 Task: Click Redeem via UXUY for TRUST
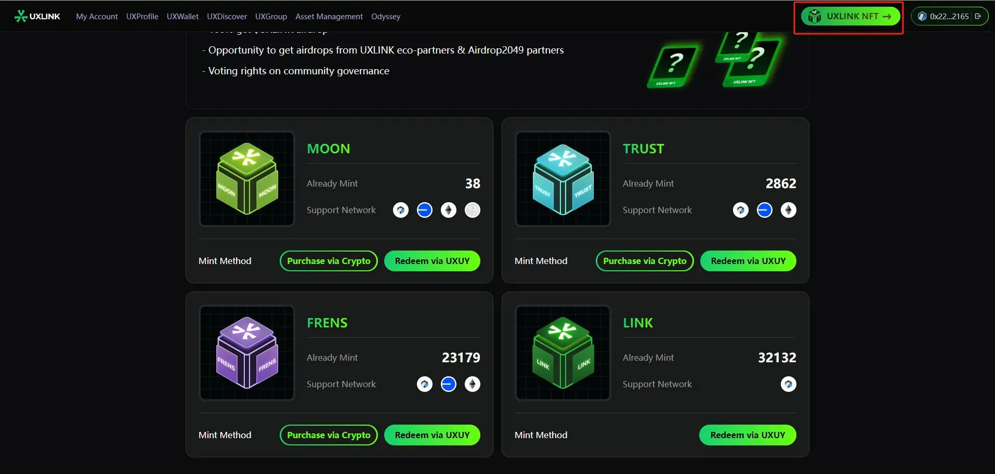point(748,261)
